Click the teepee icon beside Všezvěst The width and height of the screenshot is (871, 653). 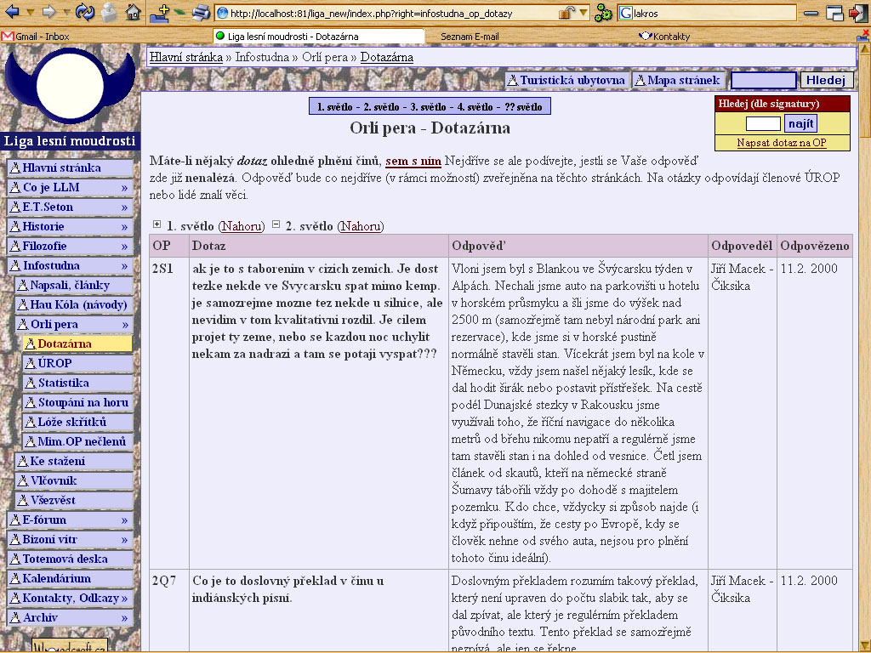pos(23,500)
